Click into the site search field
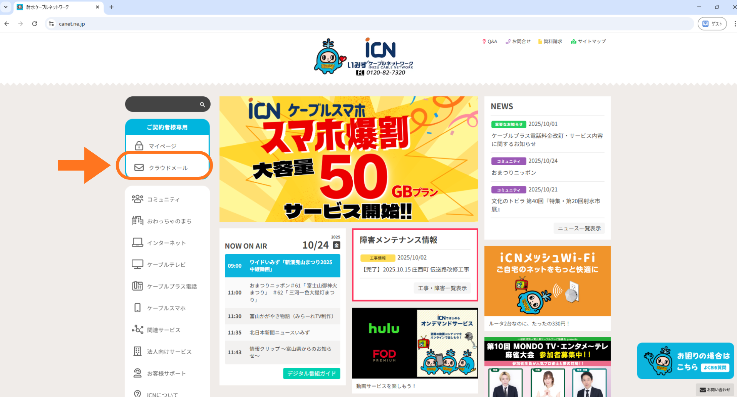Screen dimensions: 737x397 pos(162,104)
